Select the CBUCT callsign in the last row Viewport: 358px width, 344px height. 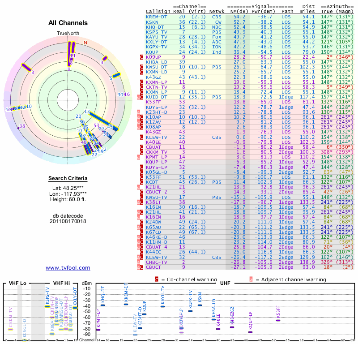point(153,267)
